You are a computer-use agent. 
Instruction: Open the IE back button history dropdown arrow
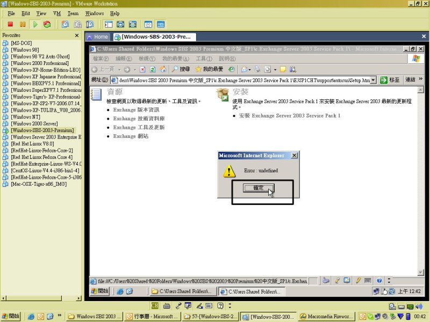[119, 70]
